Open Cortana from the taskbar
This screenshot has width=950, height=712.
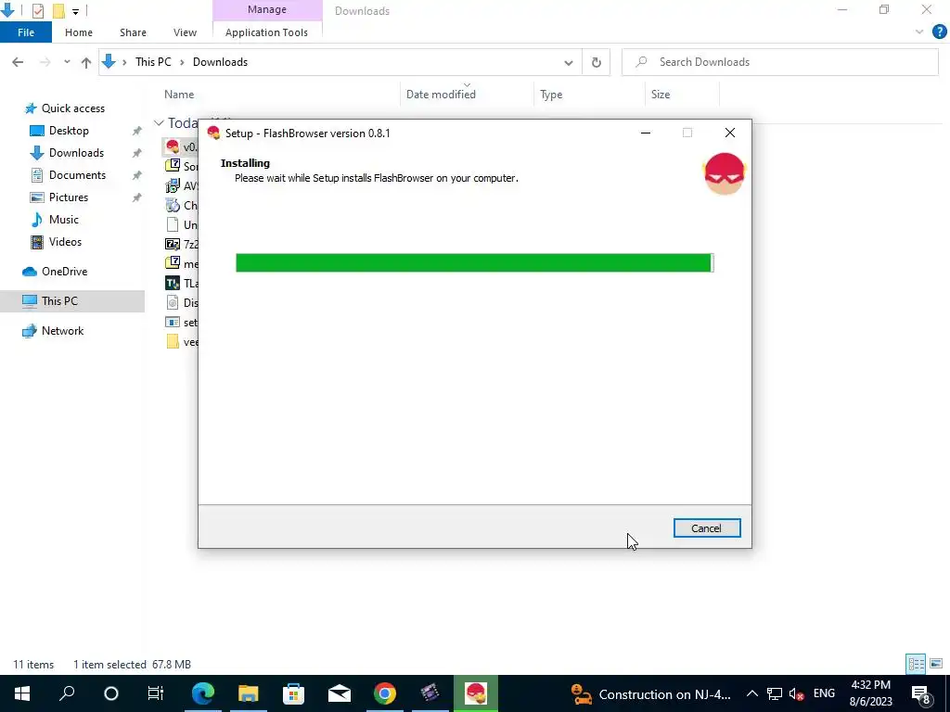coord(111,693)
